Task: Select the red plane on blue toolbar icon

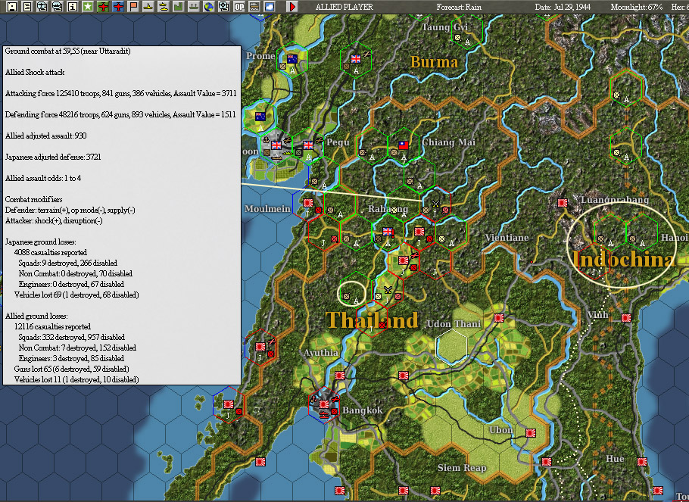Action: click(x=118, y=7)
